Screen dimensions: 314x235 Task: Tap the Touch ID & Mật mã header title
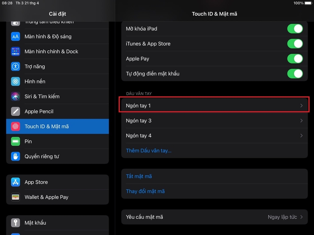tap(214, 14)
